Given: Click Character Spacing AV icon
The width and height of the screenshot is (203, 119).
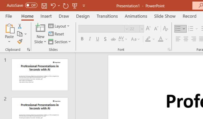Looking at the screenshot, I should (121, 39).
